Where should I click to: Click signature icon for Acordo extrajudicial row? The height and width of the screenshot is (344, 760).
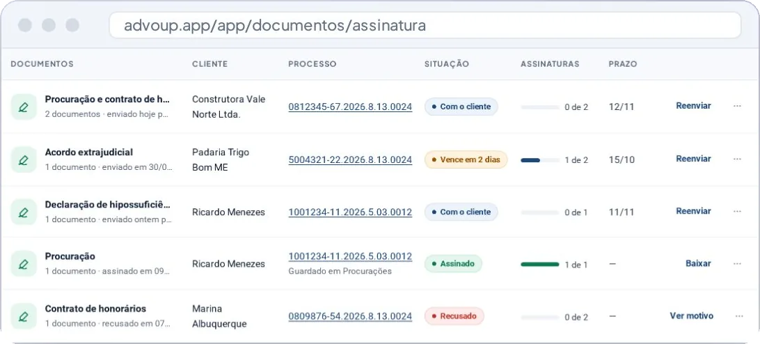23,159
